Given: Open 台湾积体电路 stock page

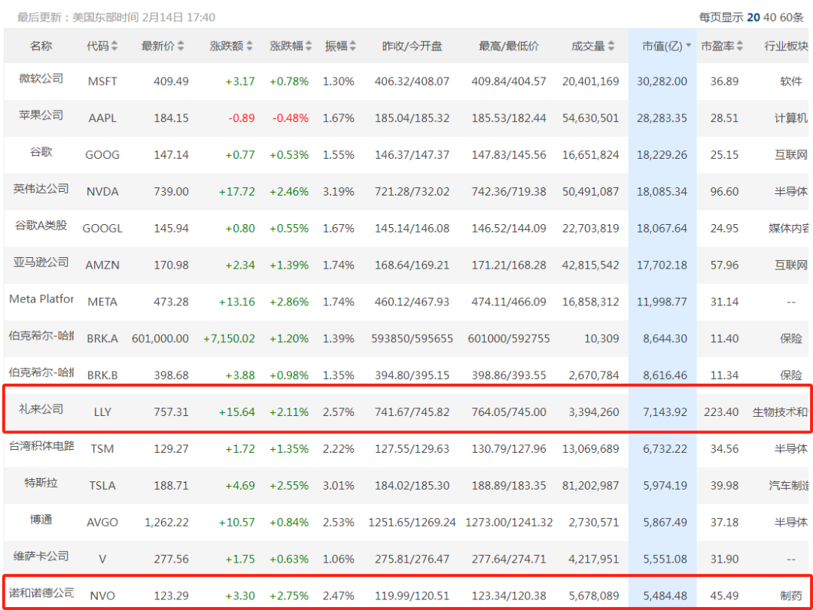Looking at the screenshot, I should tap(41, 446).
